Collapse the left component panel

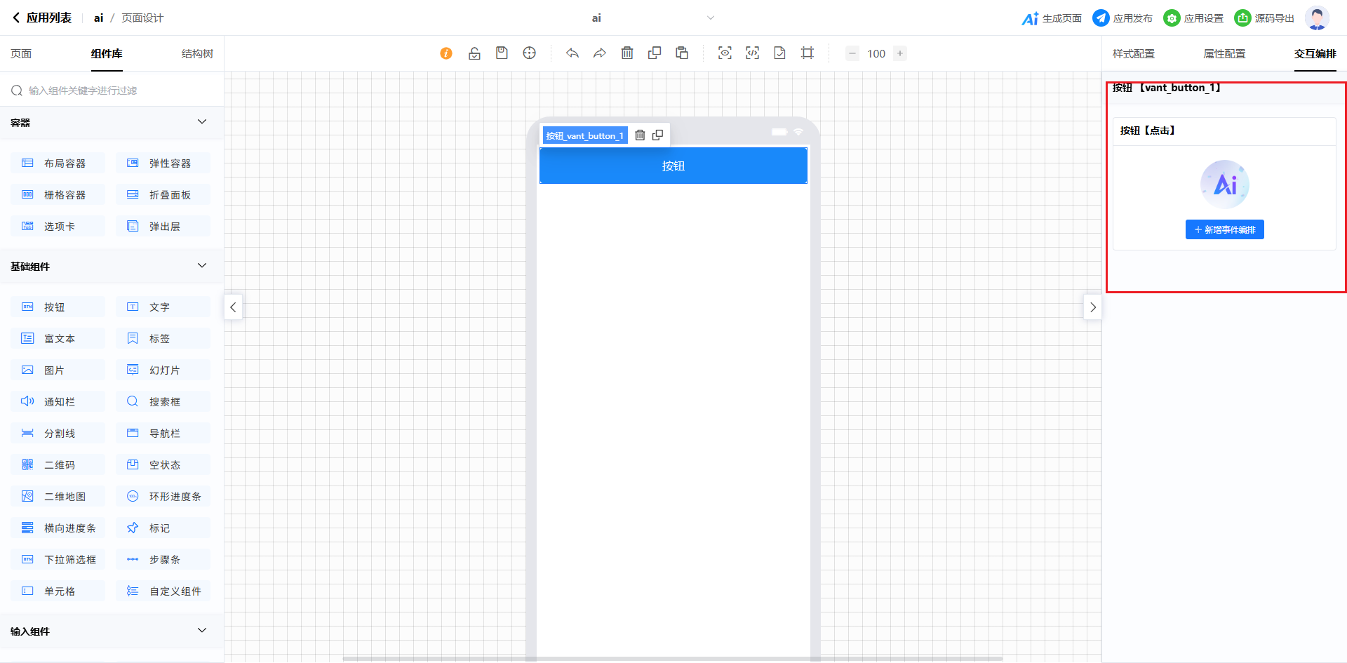(x=233, y=307)
